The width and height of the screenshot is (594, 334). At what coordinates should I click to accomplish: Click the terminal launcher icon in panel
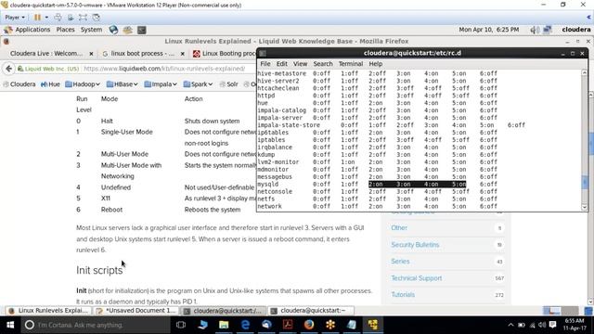point(142,30)
